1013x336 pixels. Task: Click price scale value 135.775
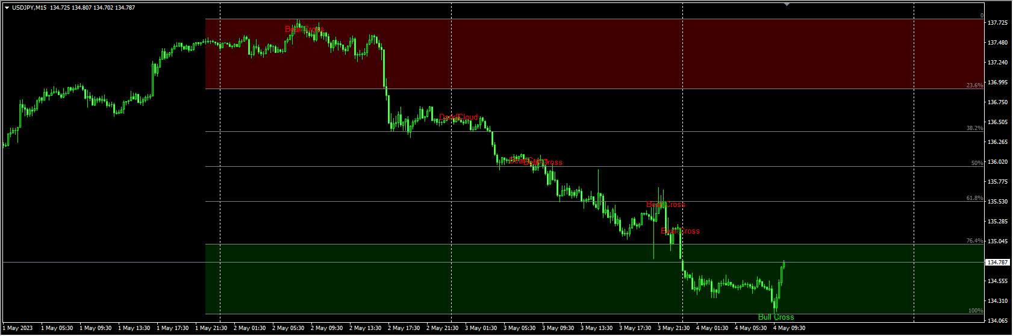pyautogui.click(x=998, y=182)
